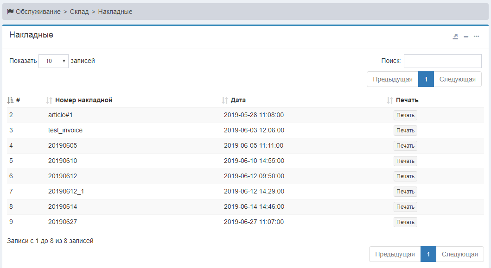
Task: Go to Склад in breadcrumb
Action: coord(79,12)
